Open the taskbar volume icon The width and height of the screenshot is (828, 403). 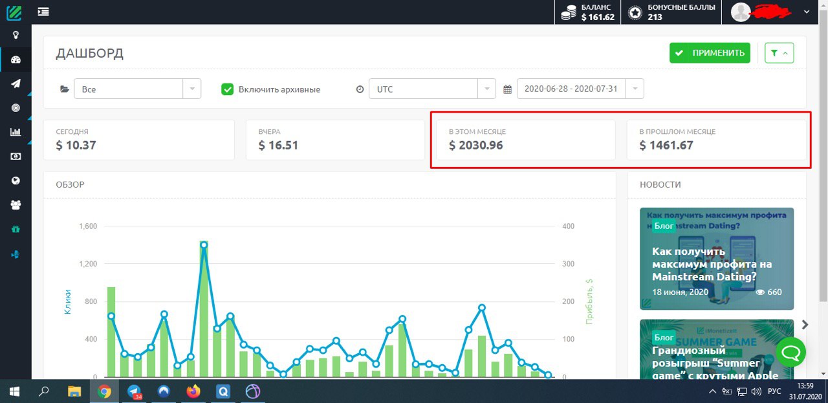click(x=756, y=392)
